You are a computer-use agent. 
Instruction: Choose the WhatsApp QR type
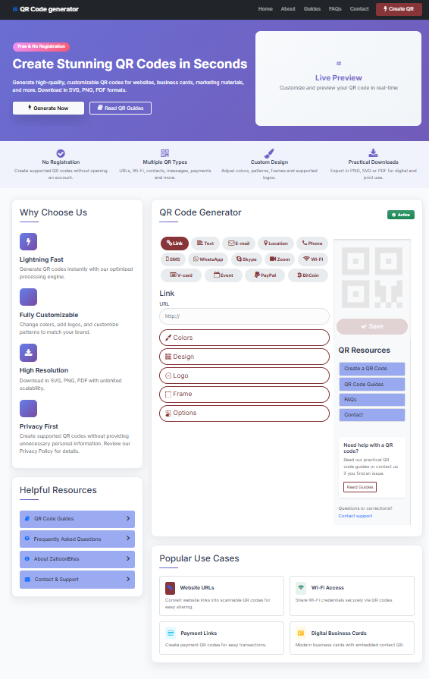click(x=208, y=259)
